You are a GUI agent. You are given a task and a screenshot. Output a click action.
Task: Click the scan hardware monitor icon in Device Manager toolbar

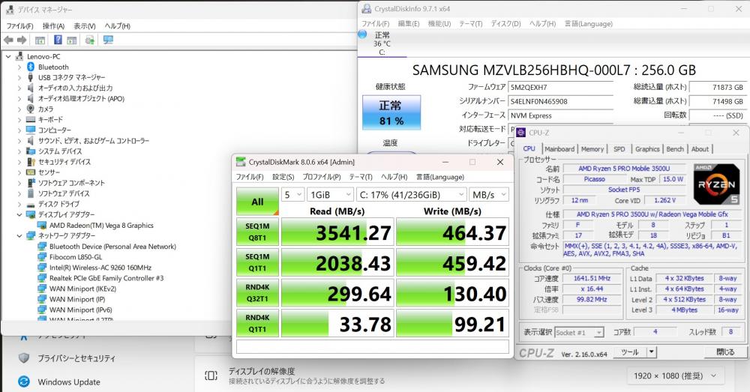click(x=109, y=40)
